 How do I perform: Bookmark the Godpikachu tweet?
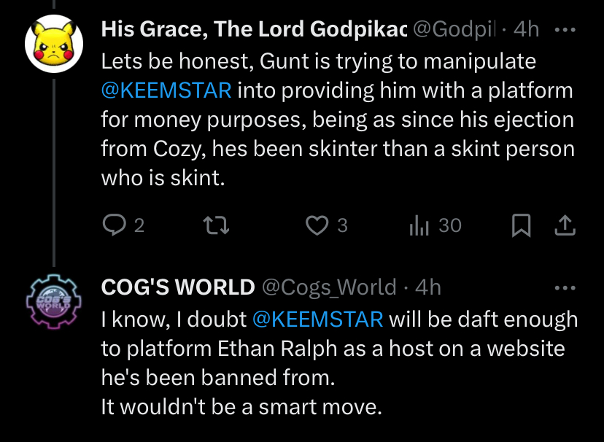pyautogui.click(x=521, y=225)
